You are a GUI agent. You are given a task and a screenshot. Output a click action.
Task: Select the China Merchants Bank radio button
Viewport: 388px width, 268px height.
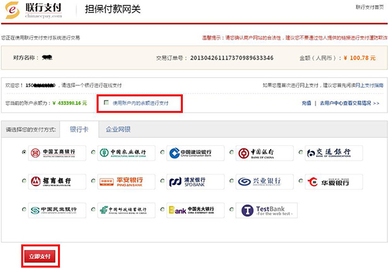[x=24, y=182]
